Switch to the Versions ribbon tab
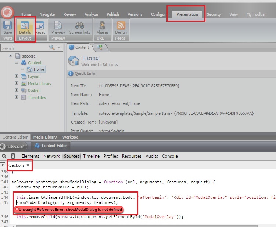Viewport: 276px width, 227px height. coord(135,14)
